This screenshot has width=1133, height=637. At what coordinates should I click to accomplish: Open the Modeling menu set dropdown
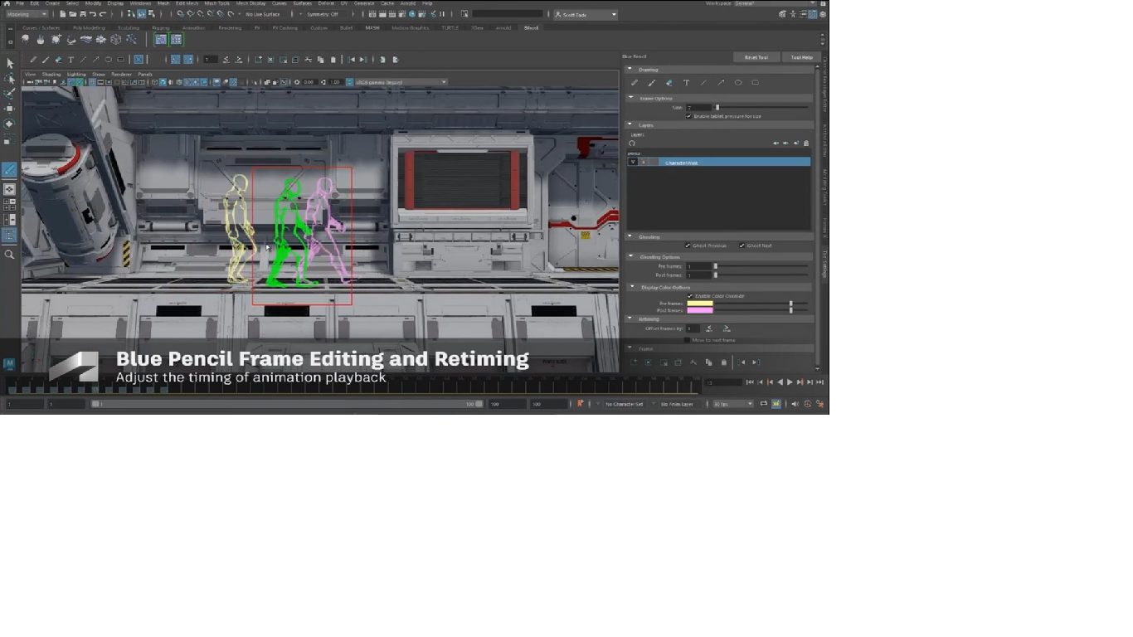tap(27, 14)
